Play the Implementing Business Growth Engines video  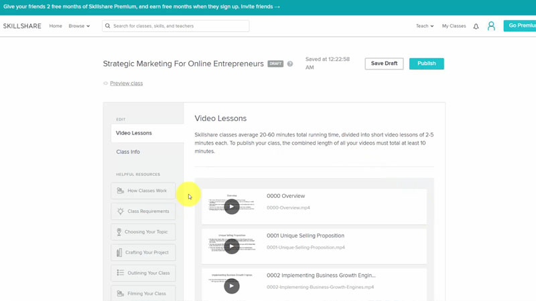click(x=232, y=286)
